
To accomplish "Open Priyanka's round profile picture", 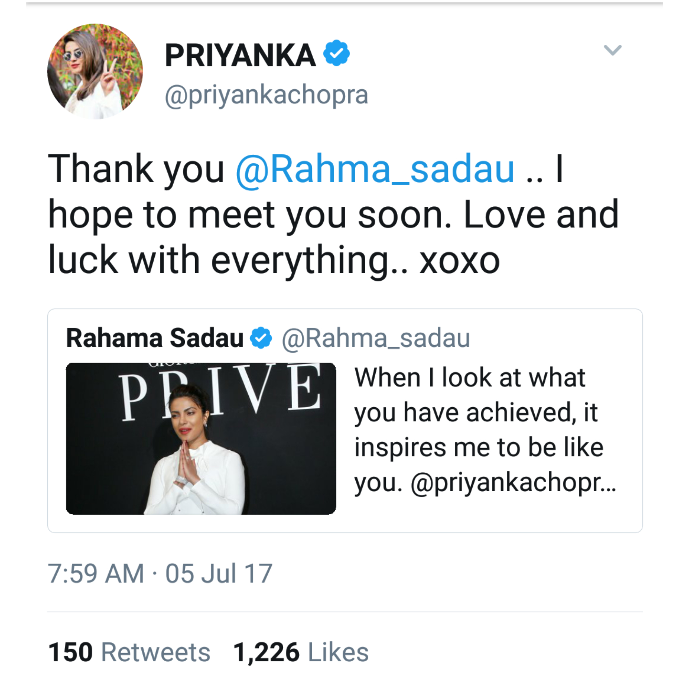I will click(x=95, y=71).
